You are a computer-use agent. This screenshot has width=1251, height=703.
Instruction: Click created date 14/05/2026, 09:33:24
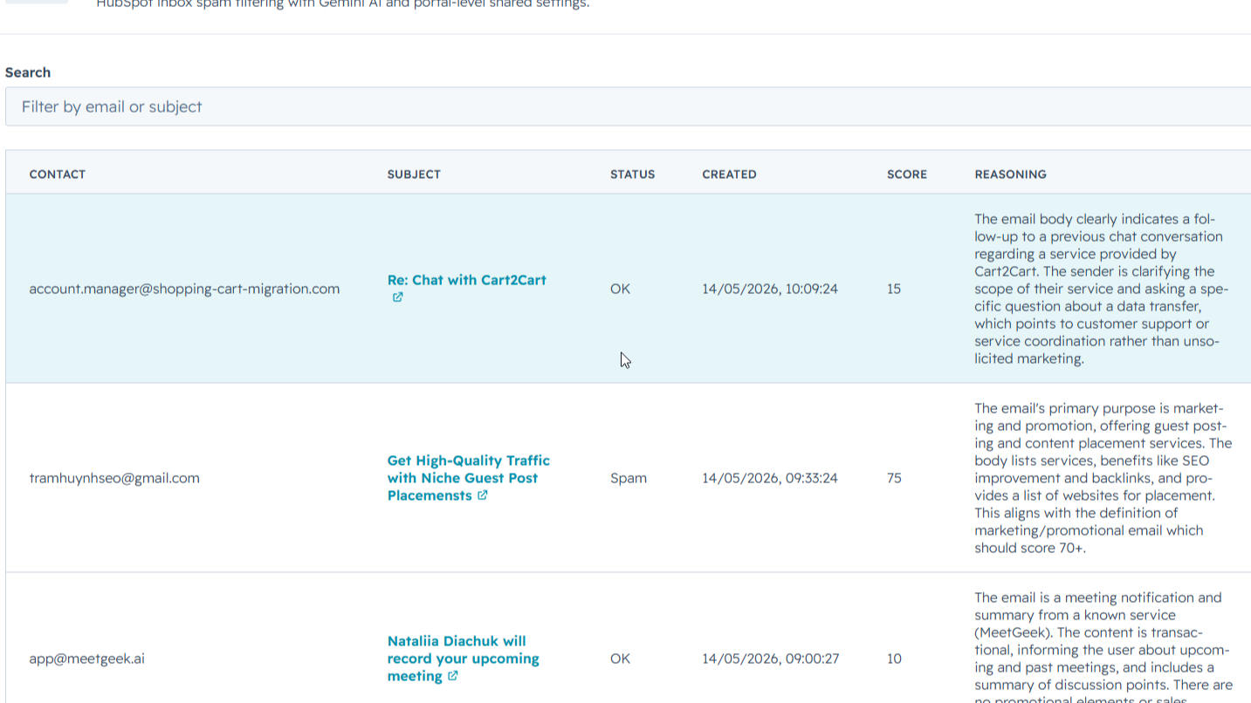coord(770,478)
